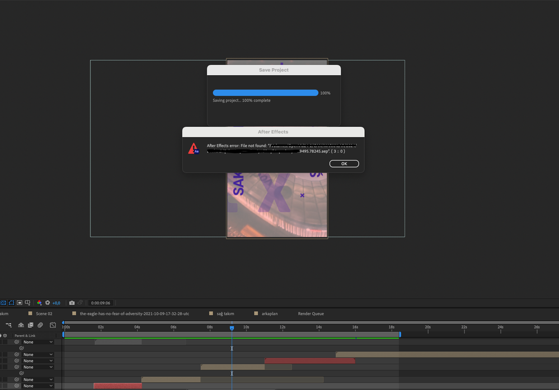Enable frame blending for the composition

click(x=31, y=325)
